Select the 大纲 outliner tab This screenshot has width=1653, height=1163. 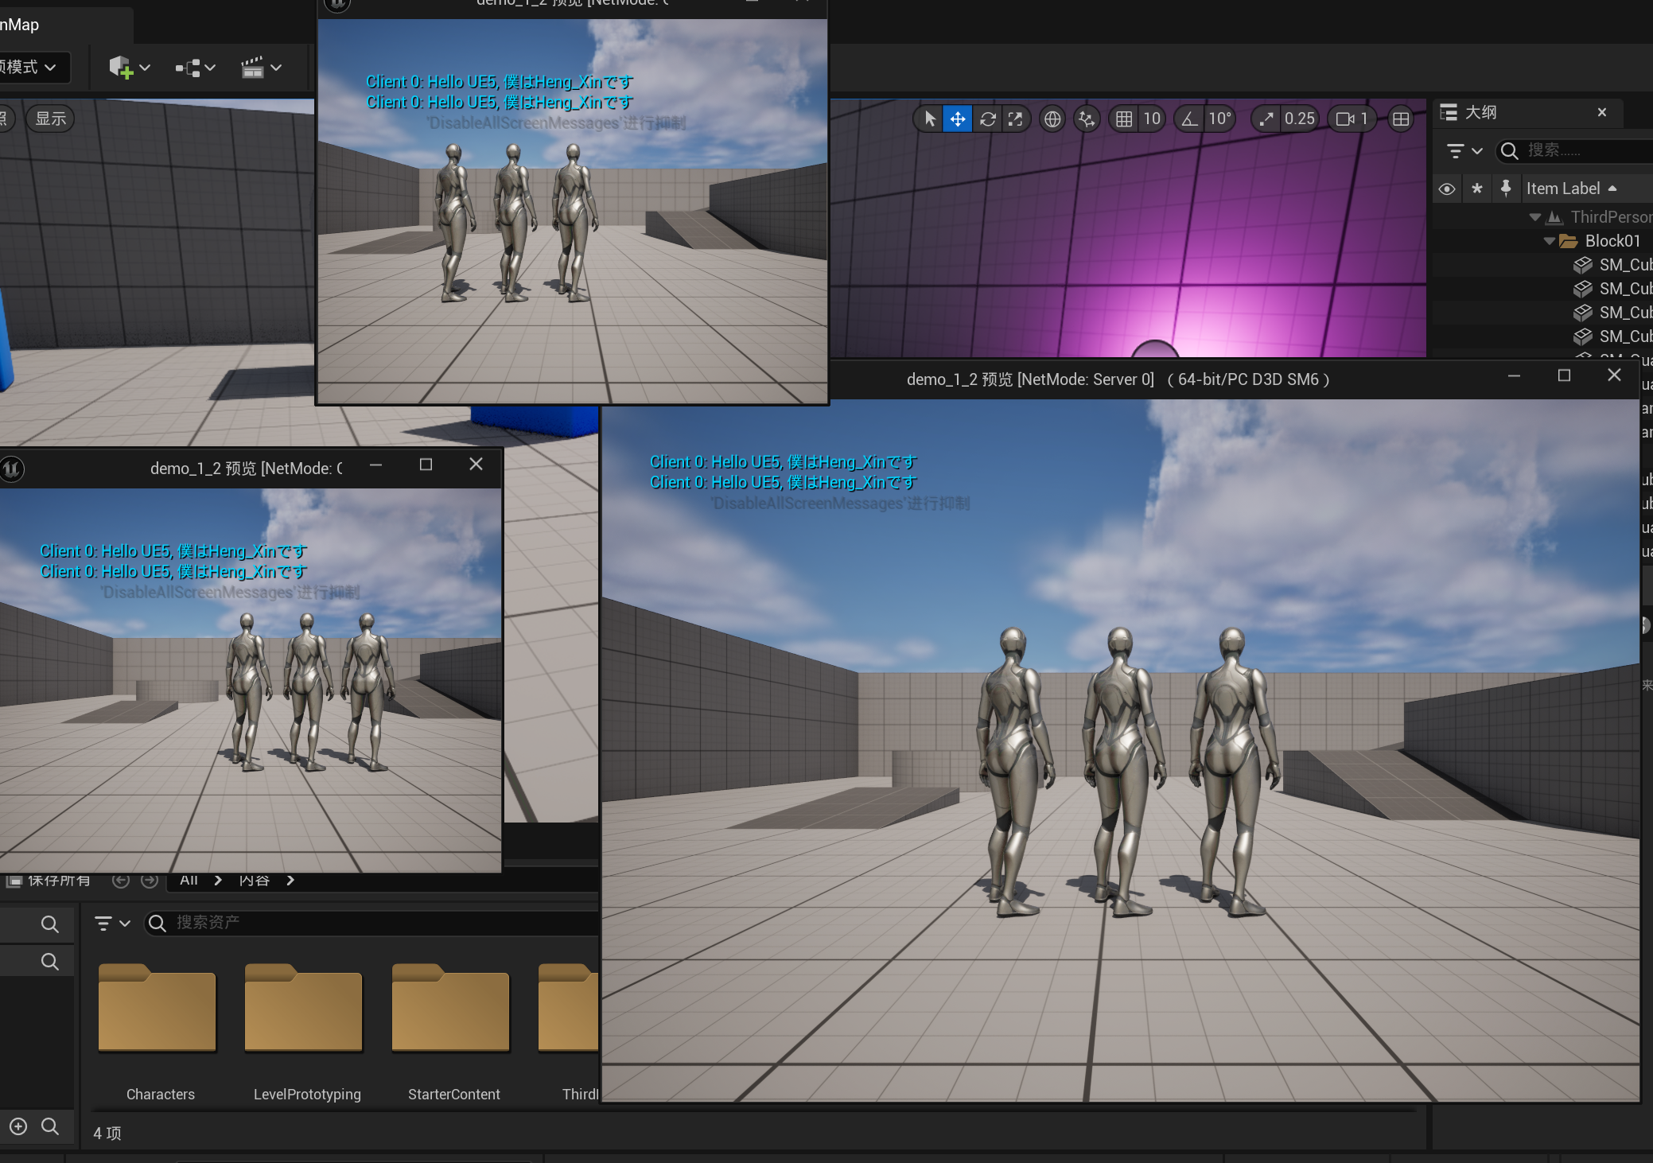(x=1480, y=113)
